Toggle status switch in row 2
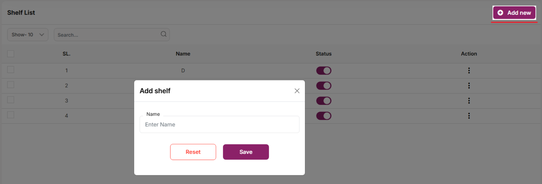 pos(324,86)
